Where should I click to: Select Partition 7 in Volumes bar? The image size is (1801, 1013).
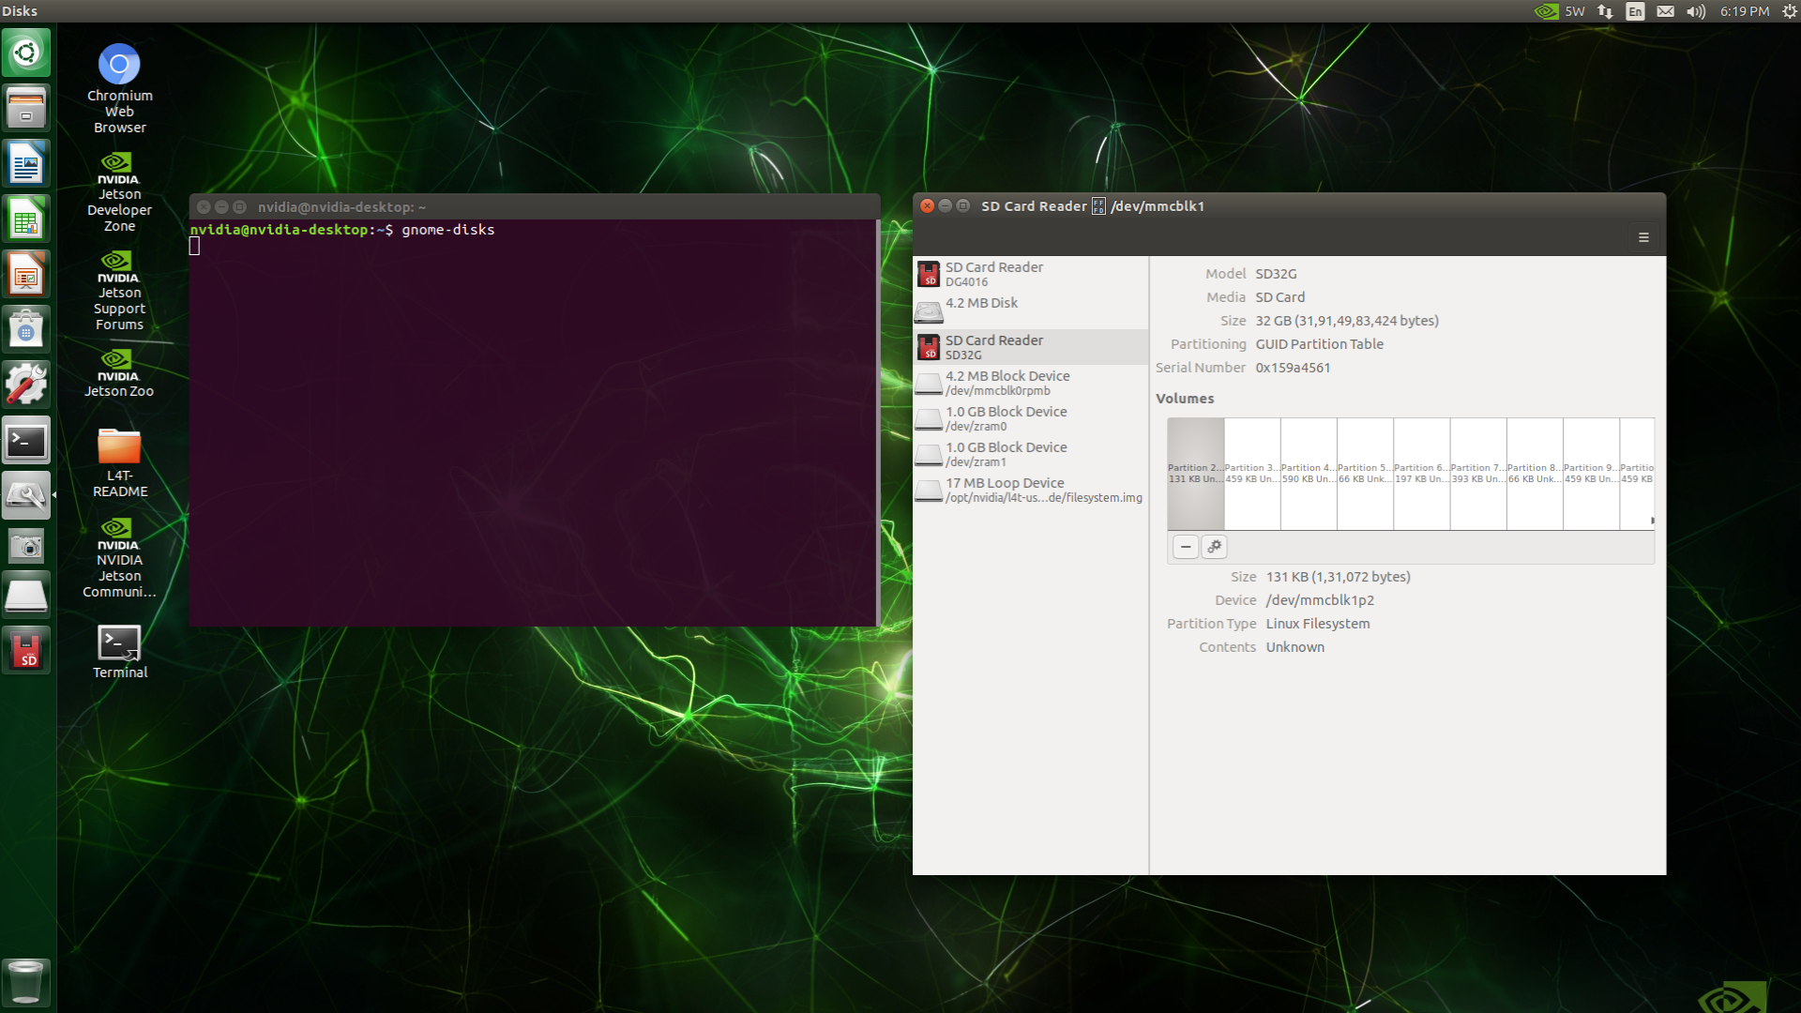point(1477,474)
